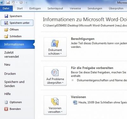Open the undo history dropdown arrow
Screen dimensions: 127x119
17,3
